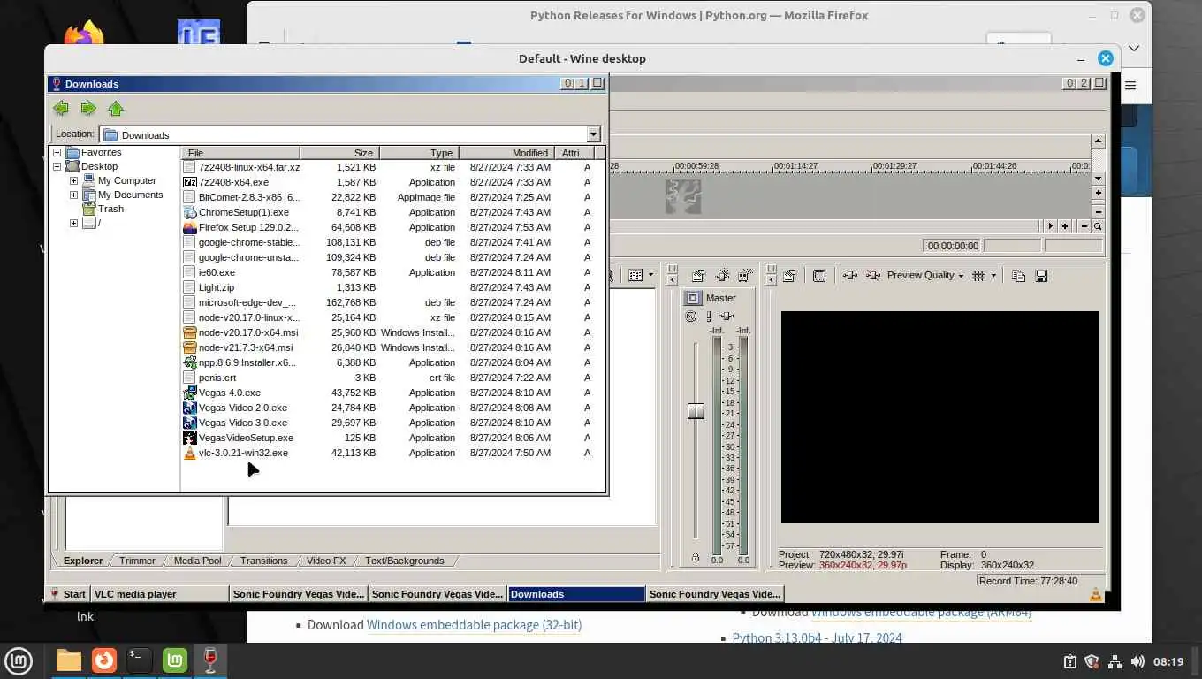Go up one folder level

pyautogui.click(x=116, y=109)
